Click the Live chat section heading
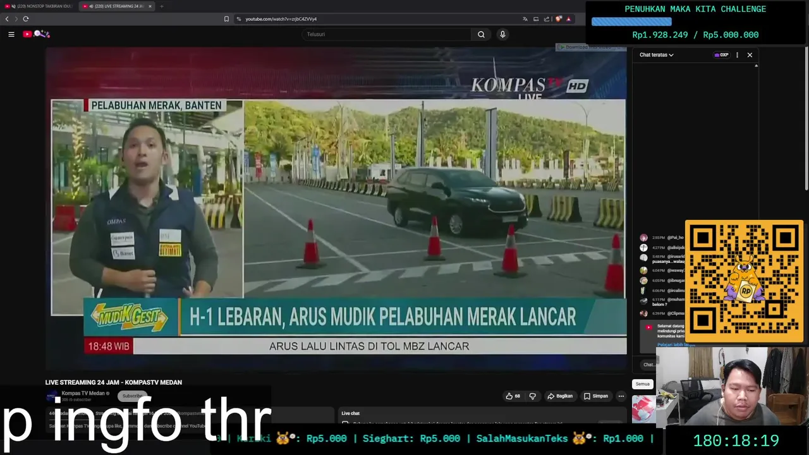The height and width of the screenshot is (455, 809). 350,413
